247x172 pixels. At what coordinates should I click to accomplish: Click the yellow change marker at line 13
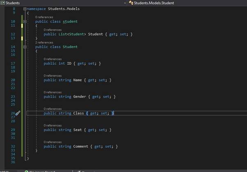pos(22,38)
